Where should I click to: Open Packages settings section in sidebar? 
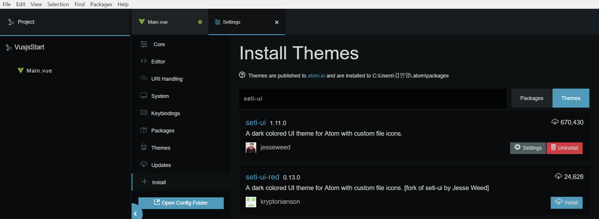[181, 130]
